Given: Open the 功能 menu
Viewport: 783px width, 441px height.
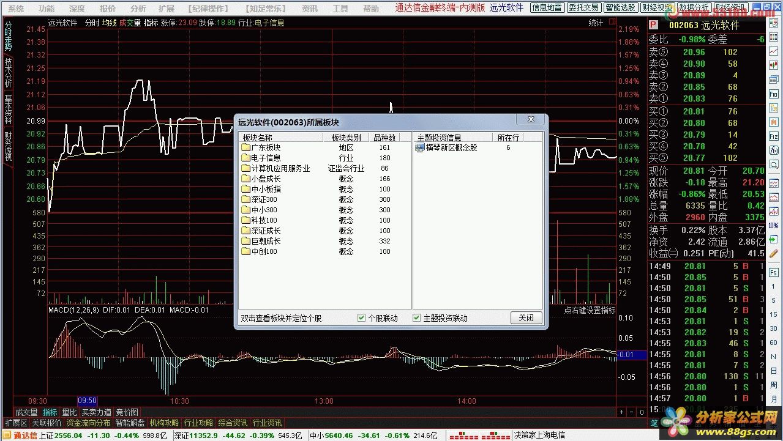Looking at the screenshot, I should 46,9.
